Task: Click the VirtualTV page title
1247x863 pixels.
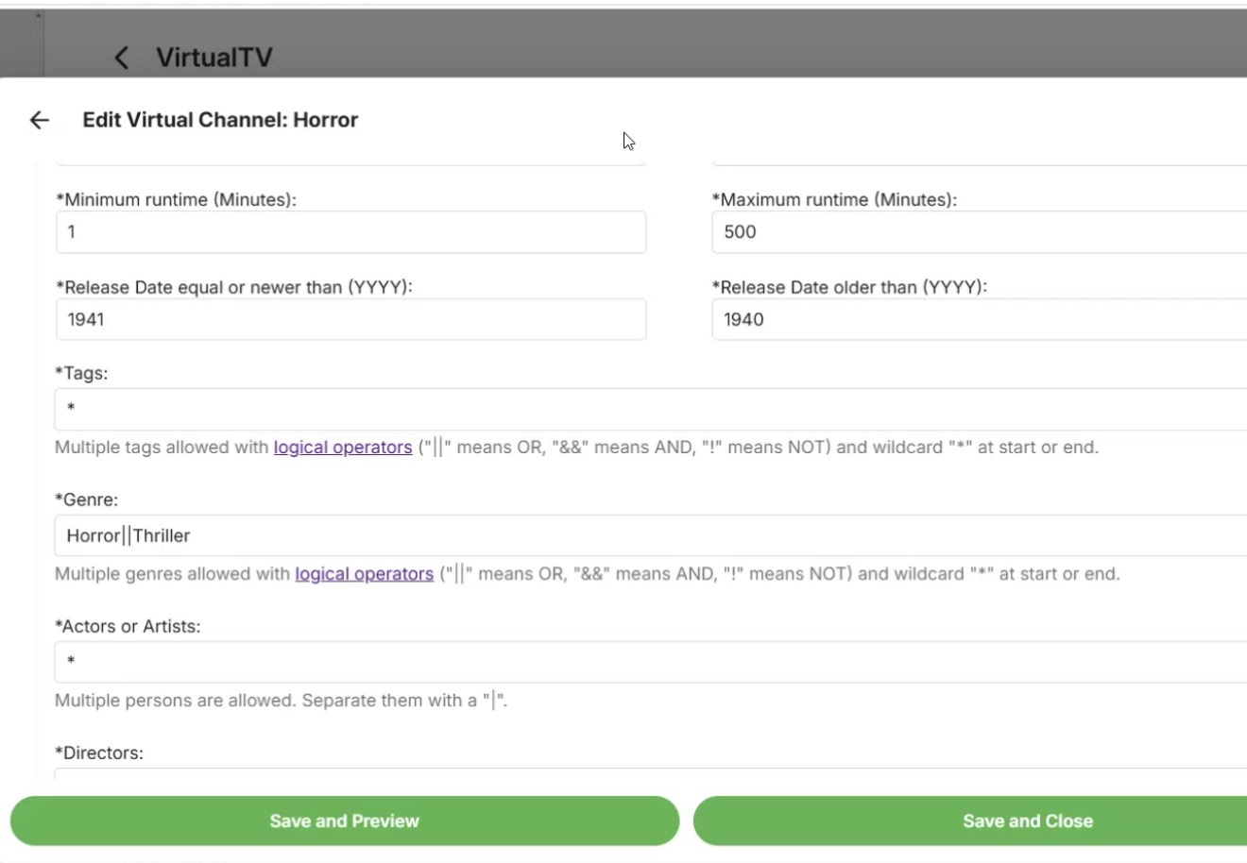Action: point(214,58)
